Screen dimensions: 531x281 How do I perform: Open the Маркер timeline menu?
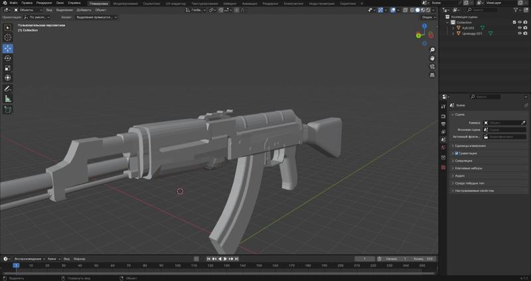point(79,258)
